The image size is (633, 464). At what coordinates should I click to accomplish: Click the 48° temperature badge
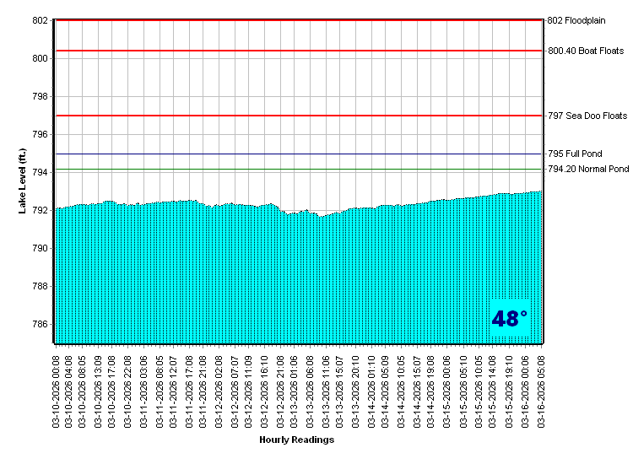click(510, 319)
